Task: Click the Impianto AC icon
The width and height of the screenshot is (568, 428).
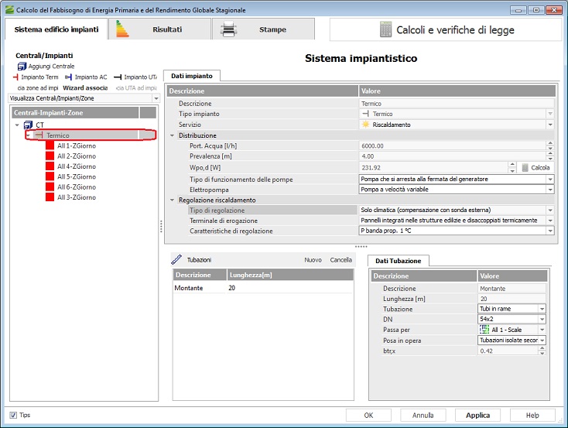Action: pos(69,77)
